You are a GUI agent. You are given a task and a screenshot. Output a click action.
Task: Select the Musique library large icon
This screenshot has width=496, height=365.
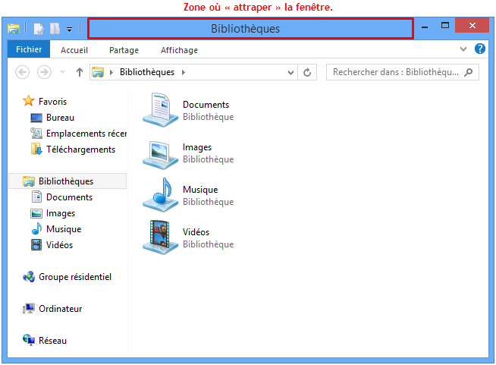tap(160, 195)
